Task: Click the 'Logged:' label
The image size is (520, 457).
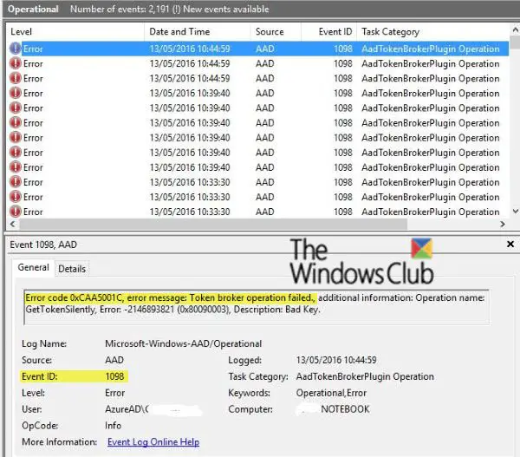Action: coord(244,360)
